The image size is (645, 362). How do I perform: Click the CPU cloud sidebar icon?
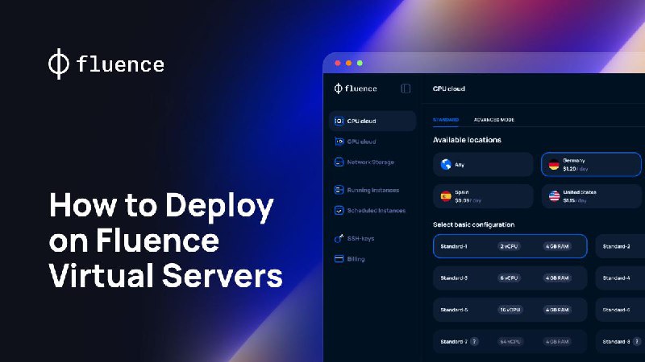point(339,121)
